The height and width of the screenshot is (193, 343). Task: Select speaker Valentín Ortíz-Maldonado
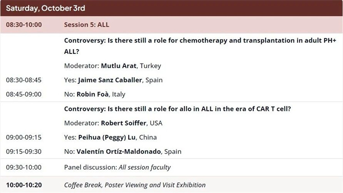tap(118, 151)
